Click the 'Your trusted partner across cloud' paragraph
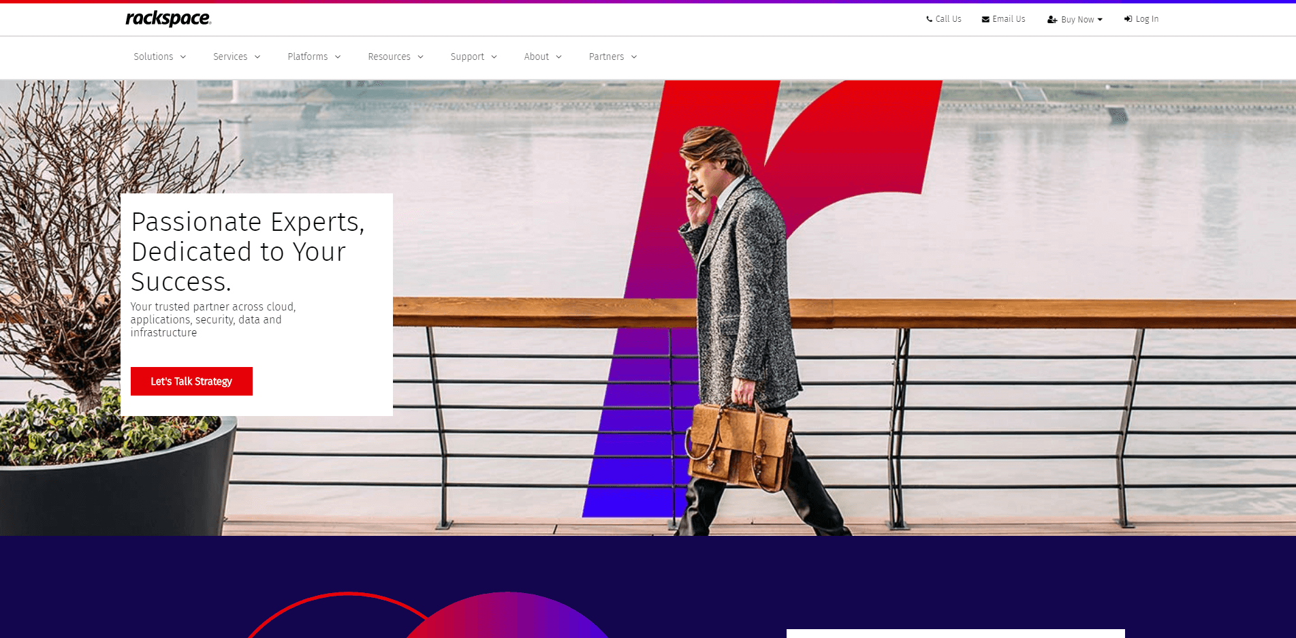This screenshot has width=1296, height=638. 213,320
